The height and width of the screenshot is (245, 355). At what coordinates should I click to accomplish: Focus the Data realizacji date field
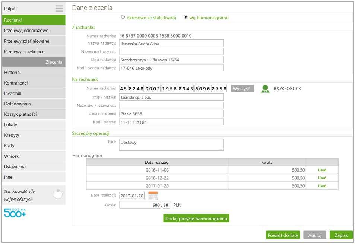(x=132, y=196)
